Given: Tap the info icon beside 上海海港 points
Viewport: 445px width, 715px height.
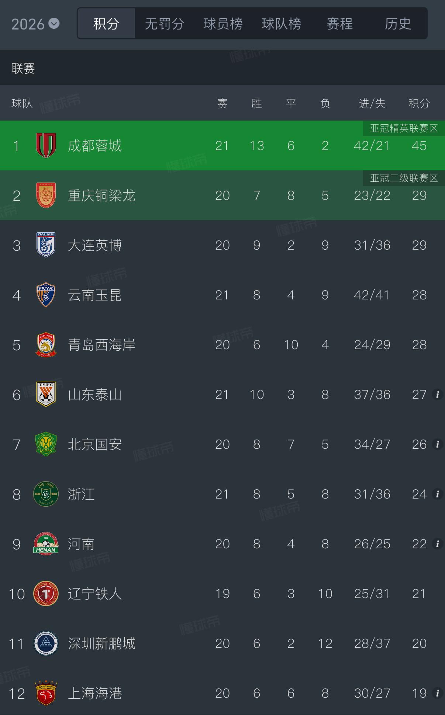Looking at the screenshot, I should pos(438,693).
